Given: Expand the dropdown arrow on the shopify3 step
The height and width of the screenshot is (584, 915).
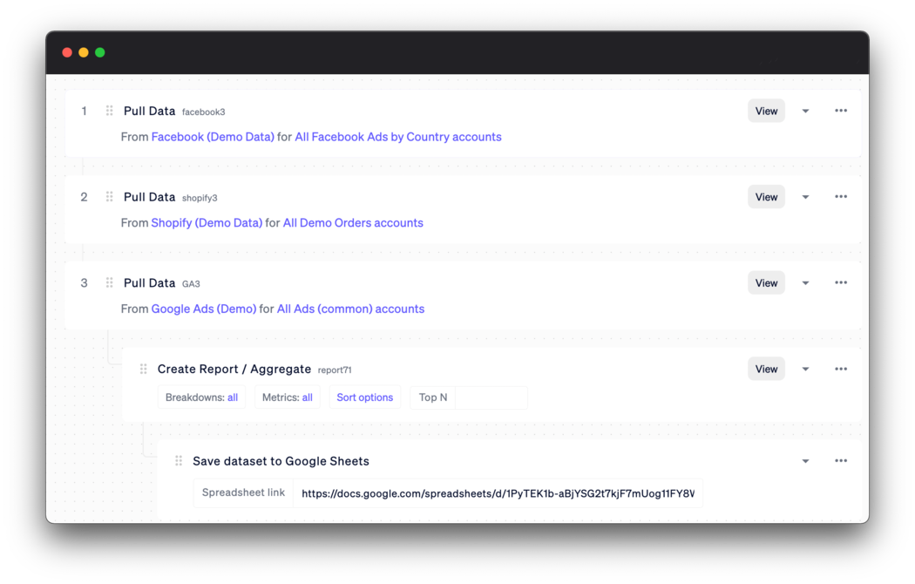Looking at the screenshot, I should (x=805, y=197).
